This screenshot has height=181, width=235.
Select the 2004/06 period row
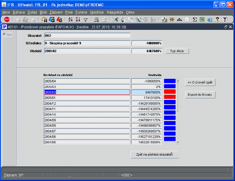click(87, 137)
